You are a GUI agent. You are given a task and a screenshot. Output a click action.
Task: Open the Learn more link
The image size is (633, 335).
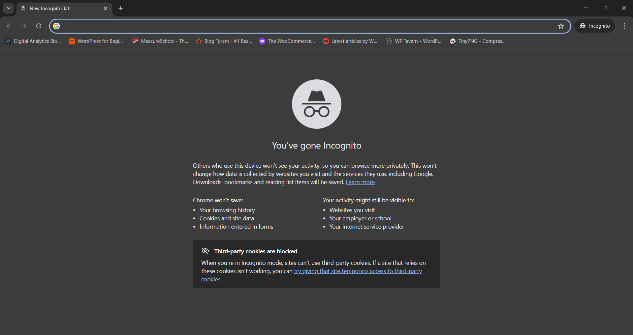[x=360, y=182]
